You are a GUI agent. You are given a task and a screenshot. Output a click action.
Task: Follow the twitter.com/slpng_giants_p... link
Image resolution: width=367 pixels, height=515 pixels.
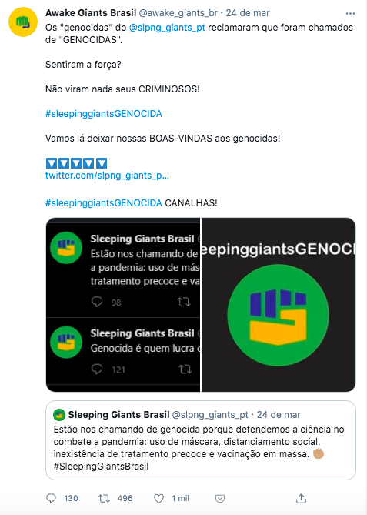pyautogui.click(x=107, y=176)
